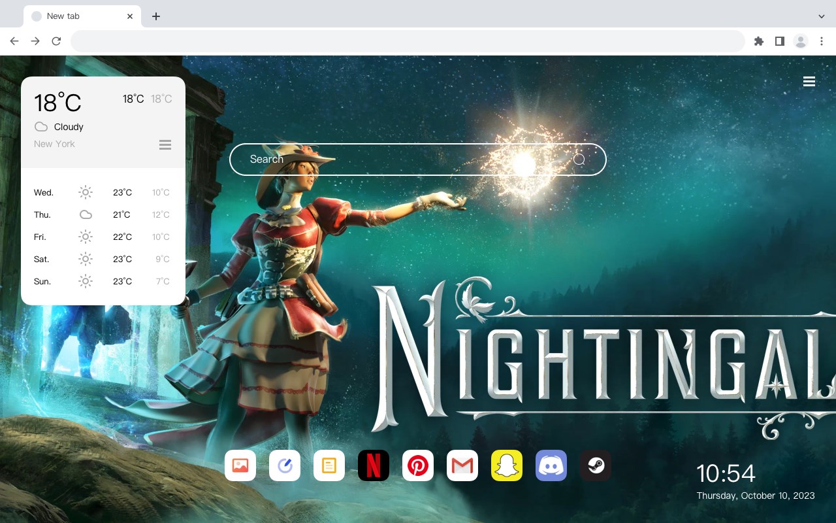836x523 pixels.
Task: Expand the tab search chevron
Action: (x=822, y=16)
